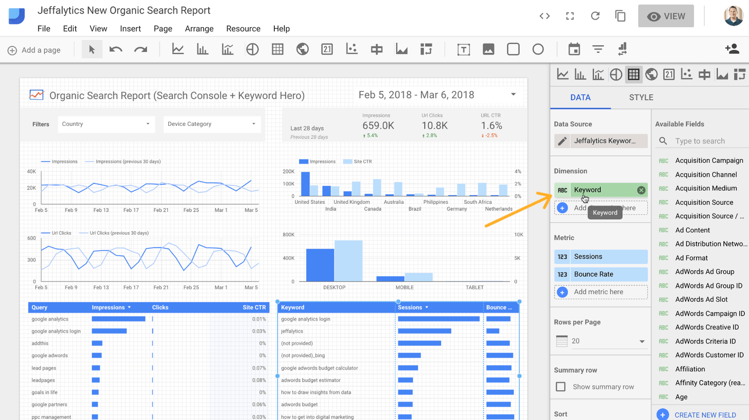Add a text box to the report
Image resolution: width=749 pixels, height=420 pixels.
point(463,49)
